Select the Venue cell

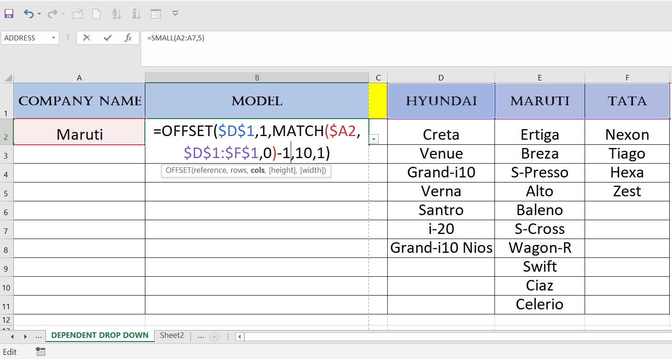[x=441, y=154]
